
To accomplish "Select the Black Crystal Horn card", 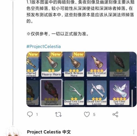I will click(97, 64).
